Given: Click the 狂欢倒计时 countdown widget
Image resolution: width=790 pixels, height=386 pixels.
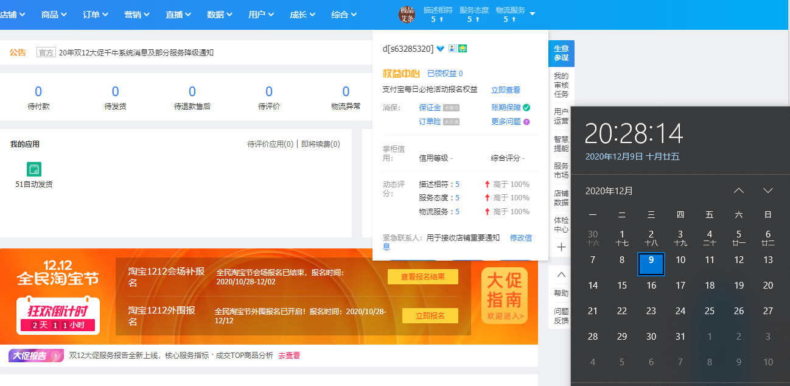Looking at the screenshot, I should point(58,316).
